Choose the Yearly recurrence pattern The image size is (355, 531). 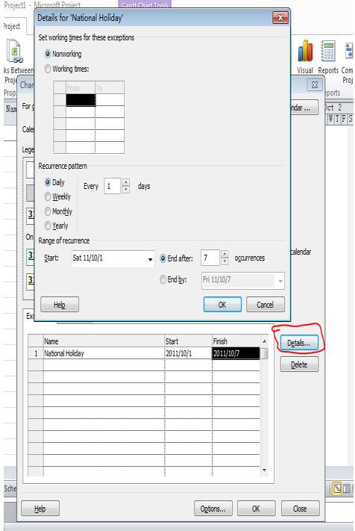click(48, 226)
